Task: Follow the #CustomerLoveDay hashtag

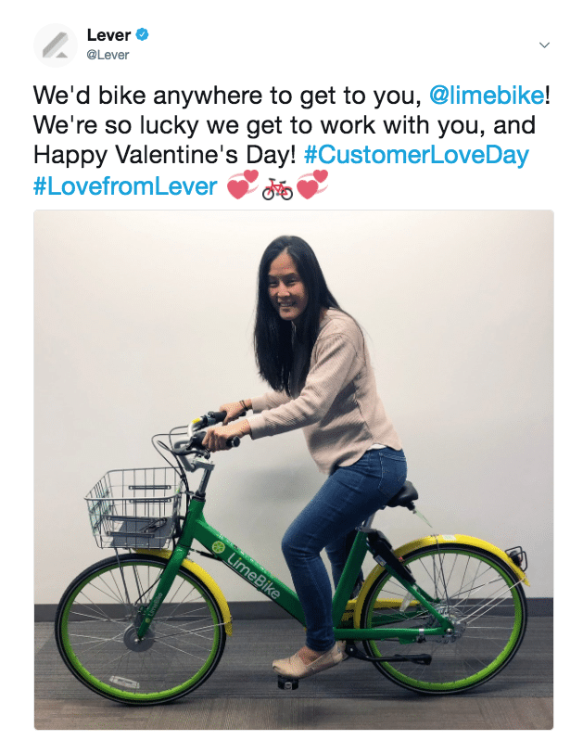Action: pyautogui.click(x=416, y=155)
